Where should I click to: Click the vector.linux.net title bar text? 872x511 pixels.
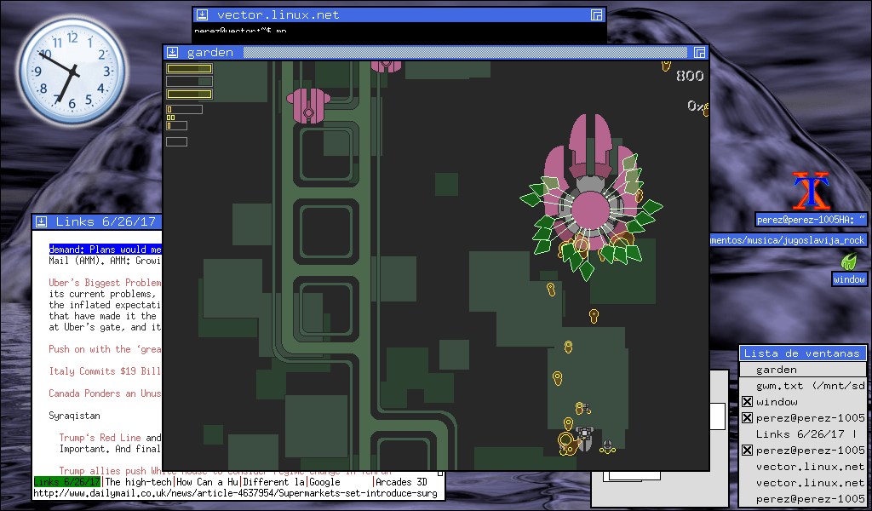[278, 15]
